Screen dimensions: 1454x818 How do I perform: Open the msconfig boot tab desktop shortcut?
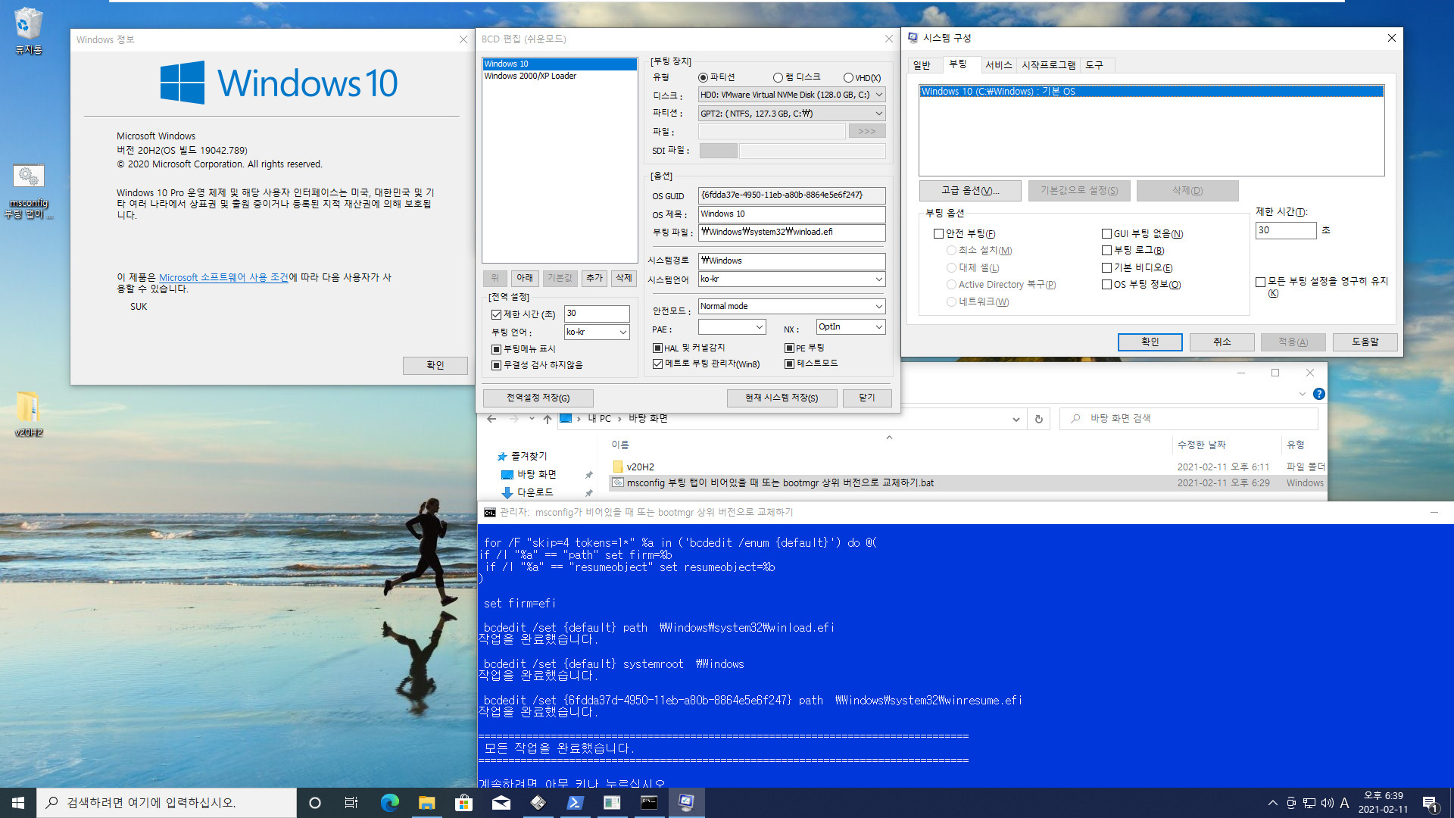[x=28, y=192]
